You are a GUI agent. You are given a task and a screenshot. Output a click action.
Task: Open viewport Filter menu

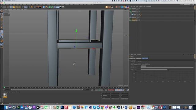(x=22, y=9)
